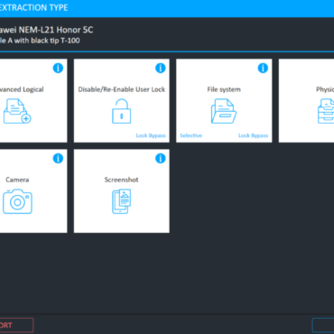
Task: Select the Camera tile label
Action: point(17,180)
